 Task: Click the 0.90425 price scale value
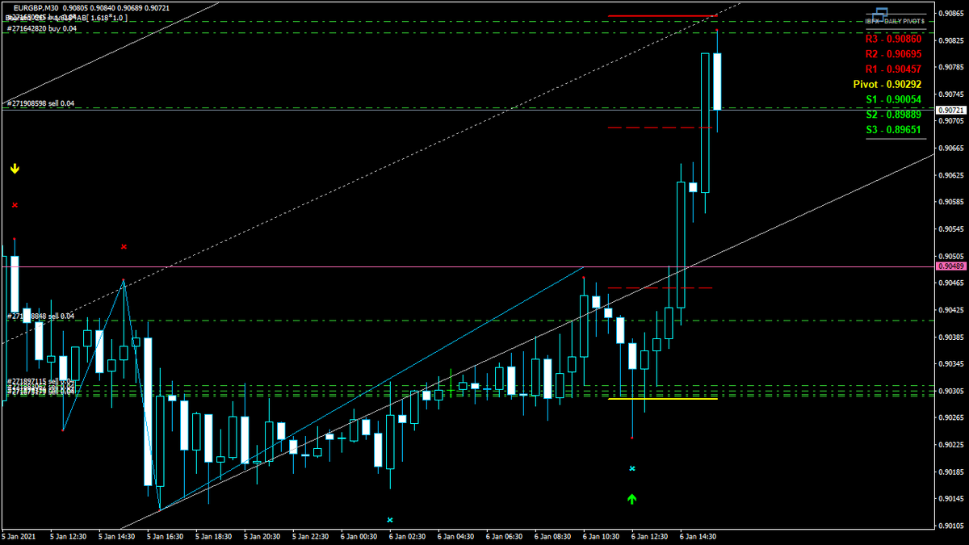[x=950, y=310]
